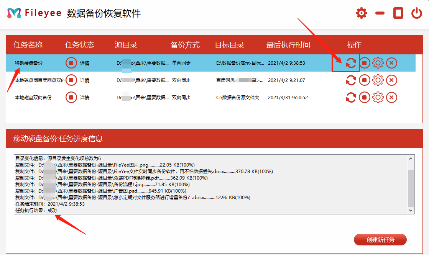Click the power exit icon

[417, 13]
